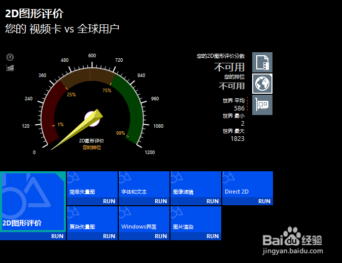Select the video card hardware icon
The image size is (342, 263).
(262, 105)
